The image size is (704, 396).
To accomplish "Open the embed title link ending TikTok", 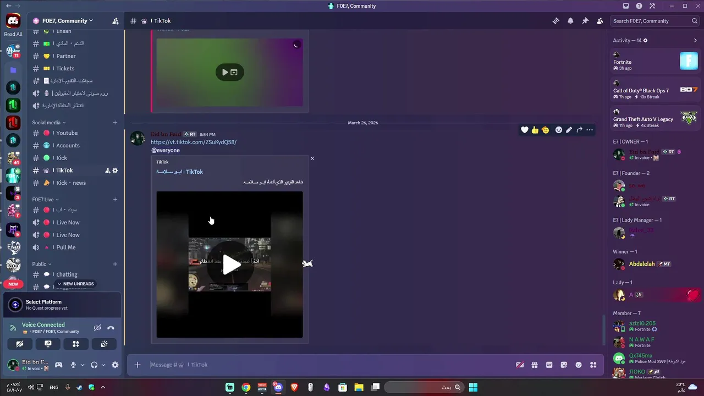I will [180, 172].
